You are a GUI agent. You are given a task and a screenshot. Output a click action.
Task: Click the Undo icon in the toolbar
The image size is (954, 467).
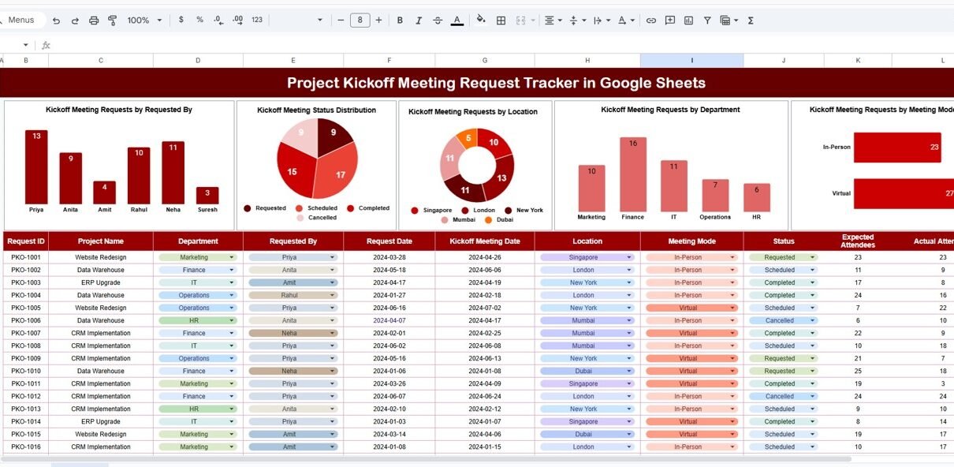coord(56,21)
